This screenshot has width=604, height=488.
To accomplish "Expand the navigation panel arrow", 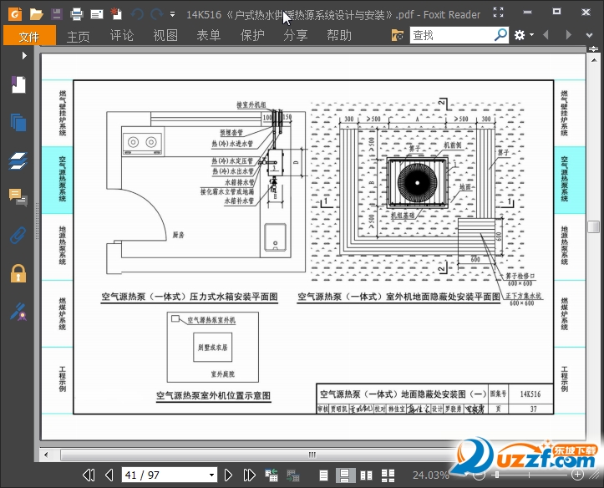I will point(24,55).
